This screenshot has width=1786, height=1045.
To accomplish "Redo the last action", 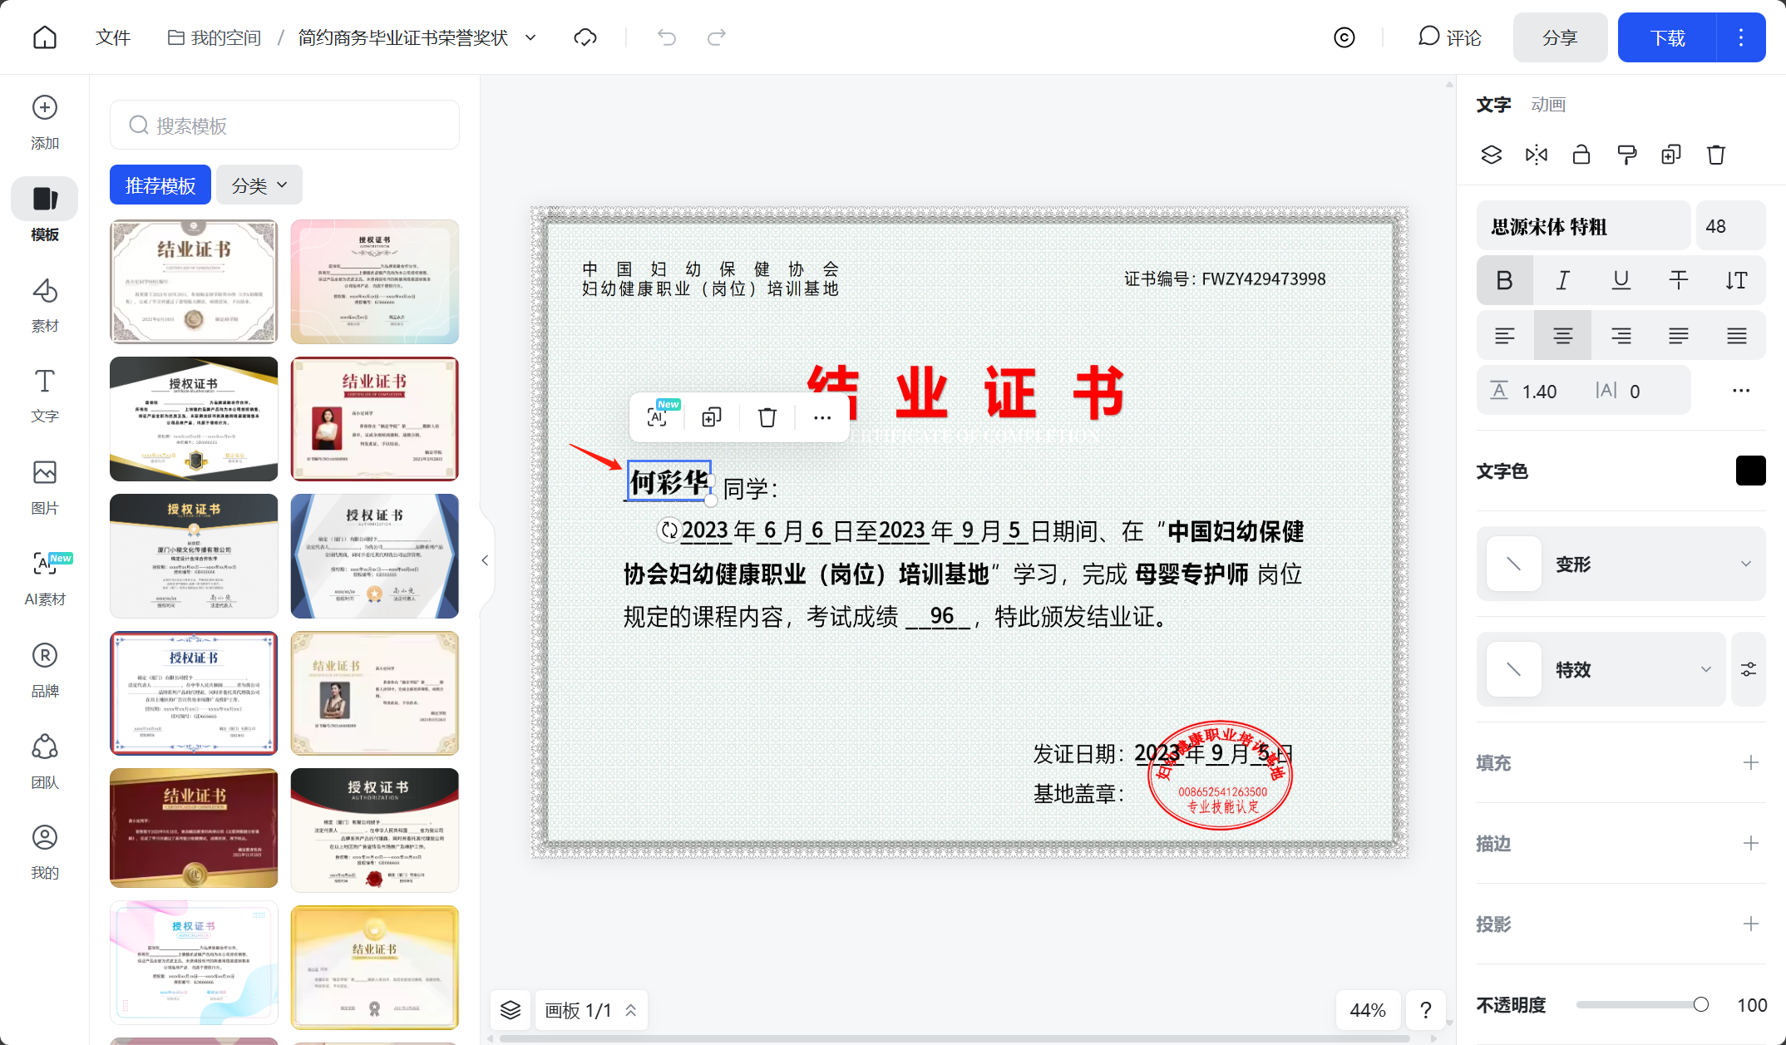I will [717, 37].
